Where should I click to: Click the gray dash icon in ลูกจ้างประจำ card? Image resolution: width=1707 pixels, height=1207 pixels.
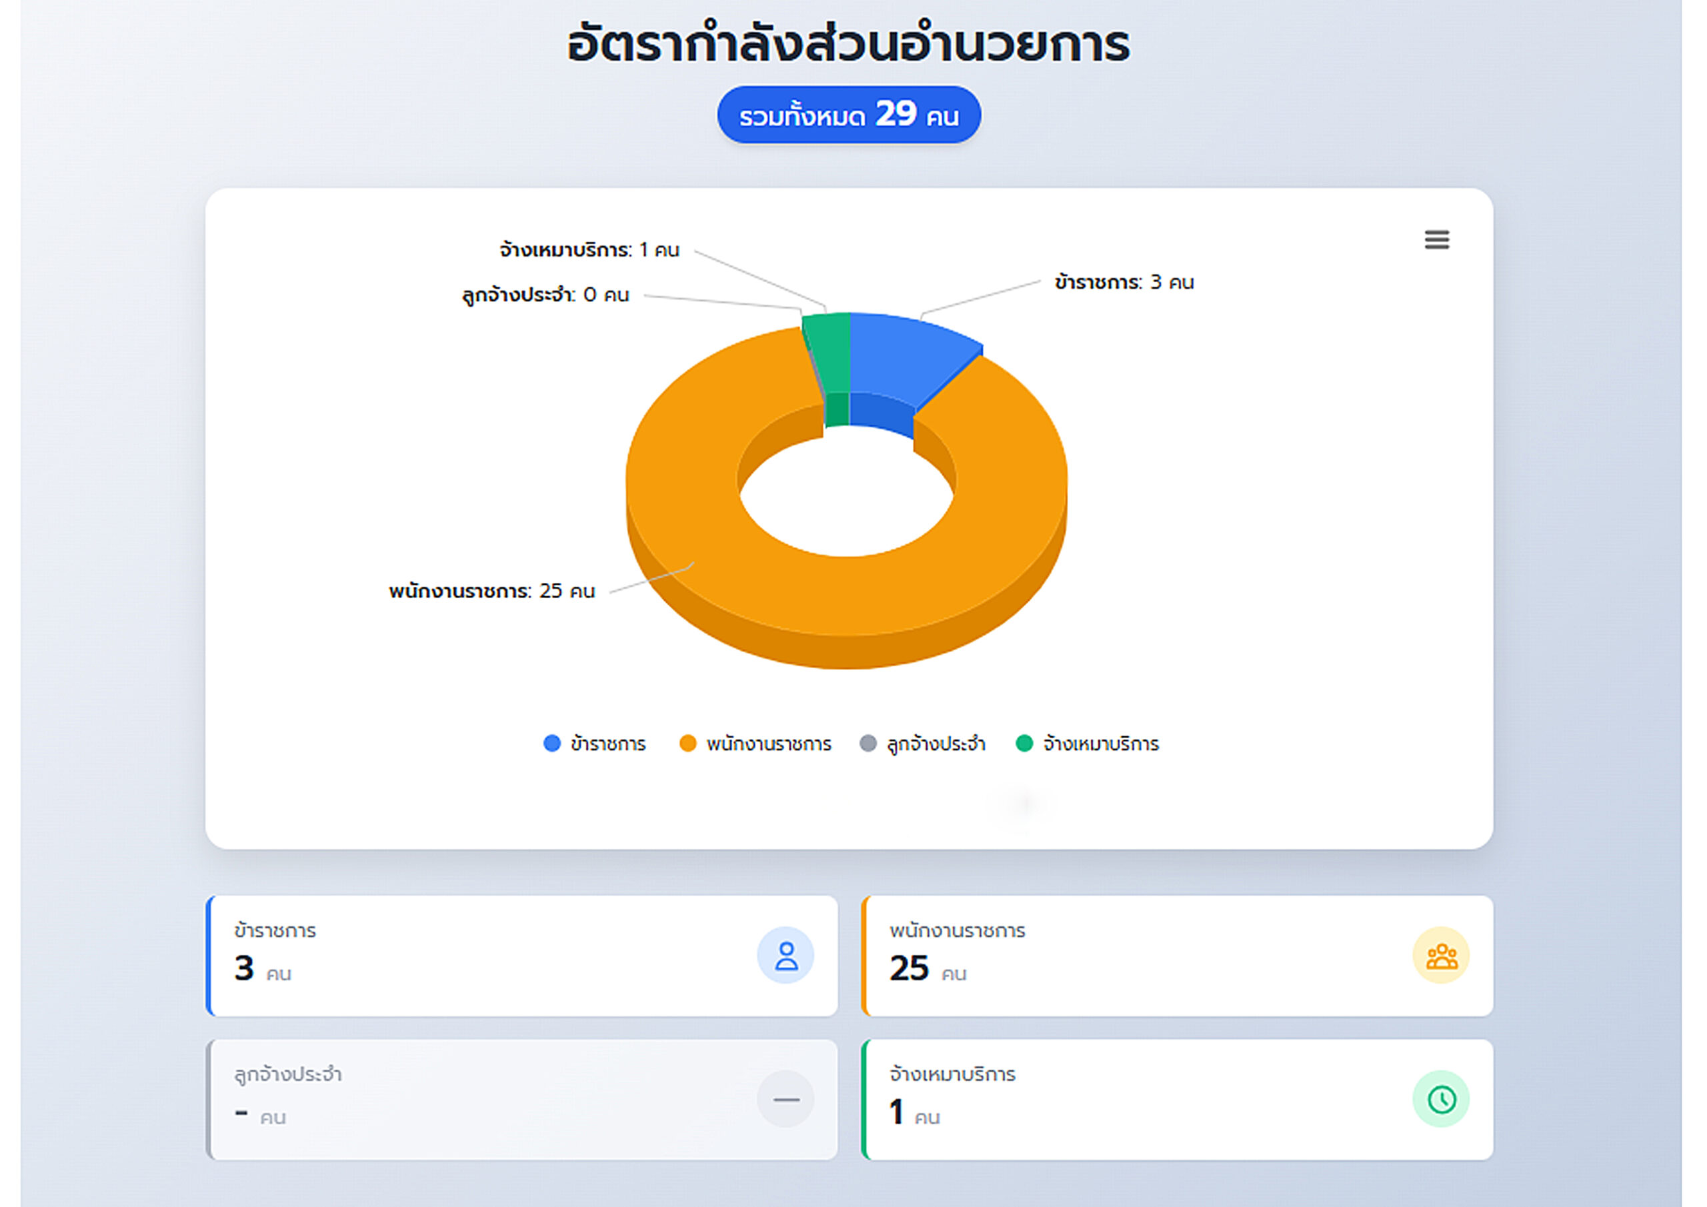[x=786, y=1099]
